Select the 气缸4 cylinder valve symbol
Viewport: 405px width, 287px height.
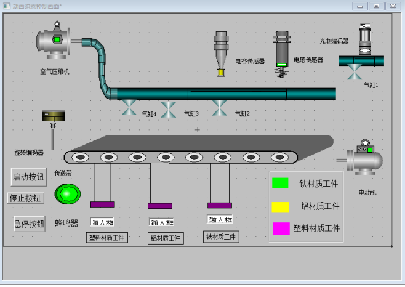129,108
